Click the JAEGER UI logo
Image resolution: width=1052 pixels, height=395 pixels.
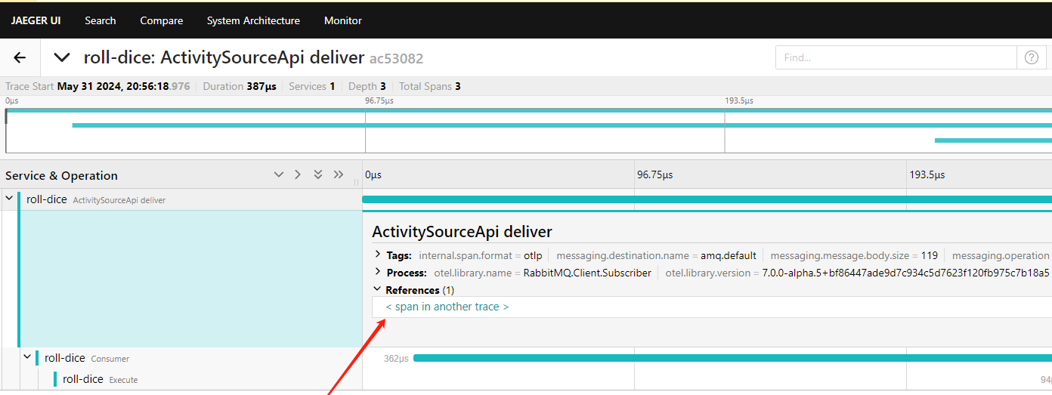coord(36,20)
